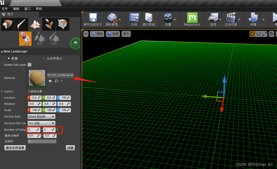Select the Place mode icon

(8, 24)
